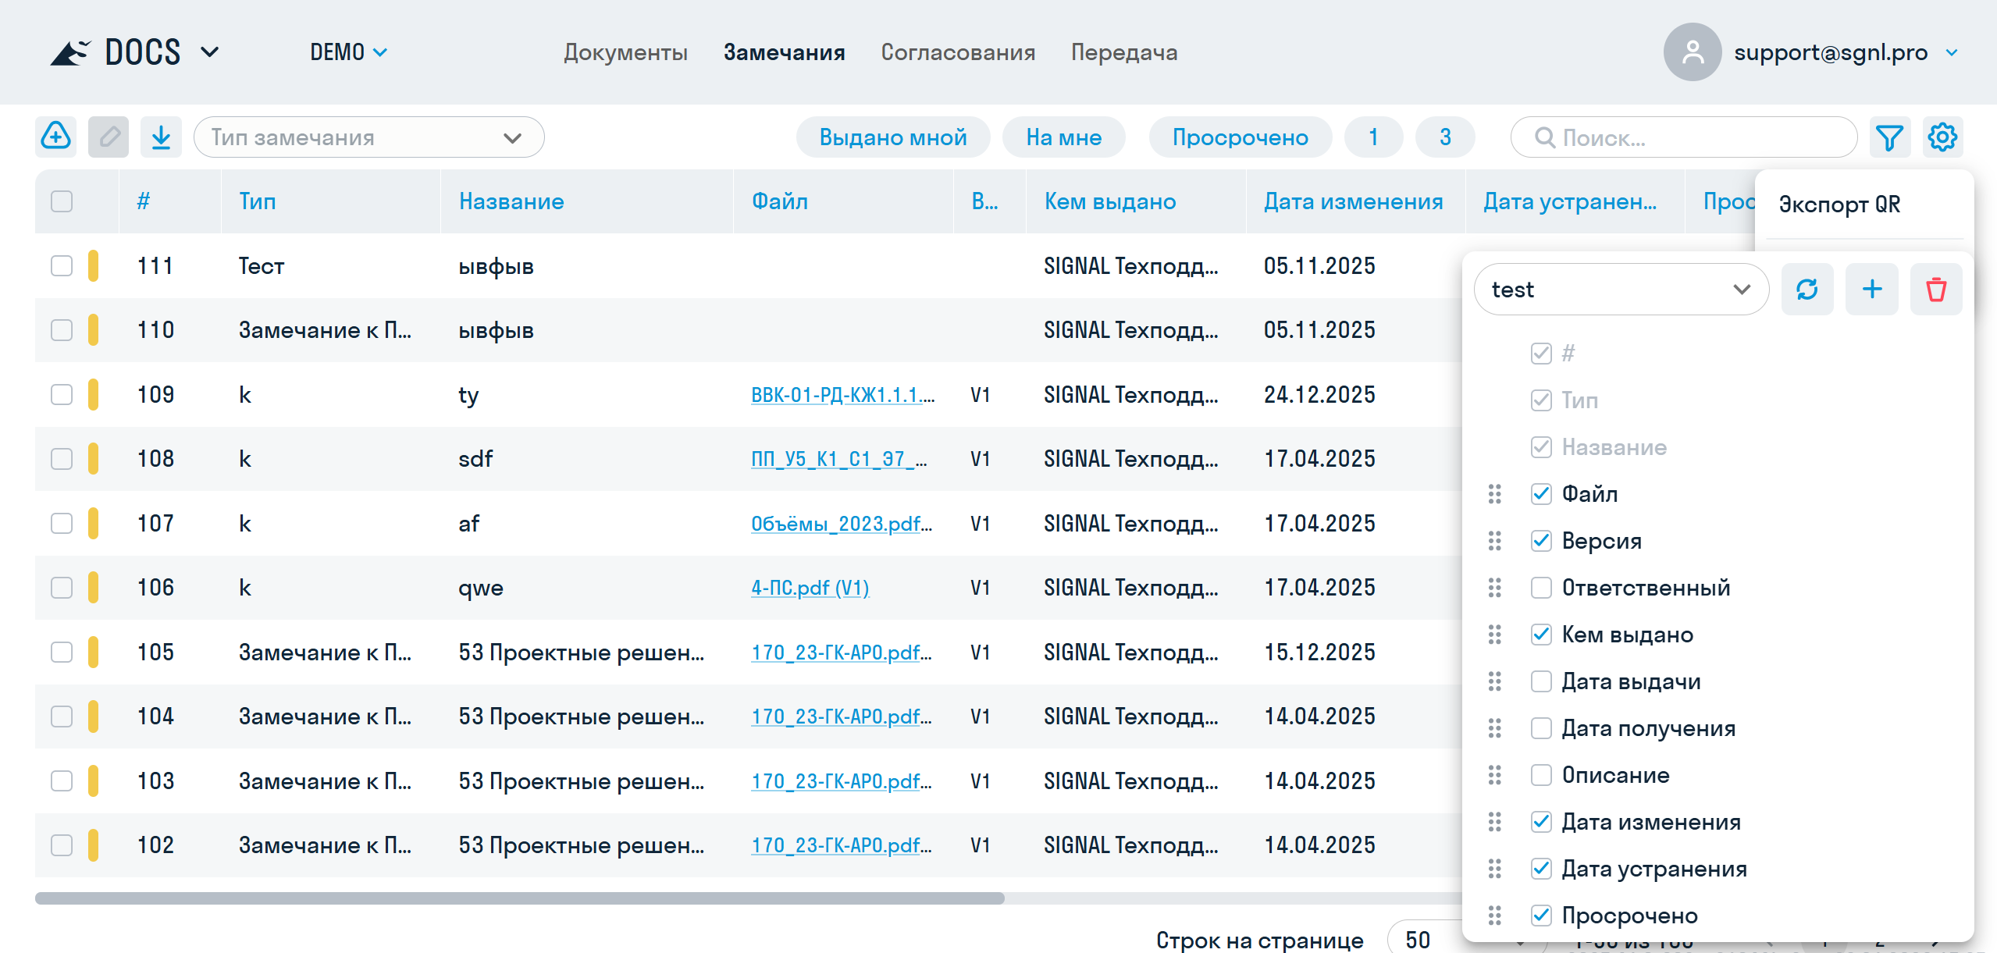Click the refresh column preset icon
This screenshot has height=953, width=1997.
coord(1807,290)
